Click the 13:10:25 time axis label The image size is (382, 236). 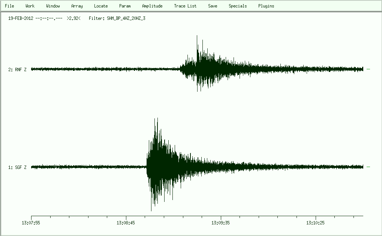(316, 223)
